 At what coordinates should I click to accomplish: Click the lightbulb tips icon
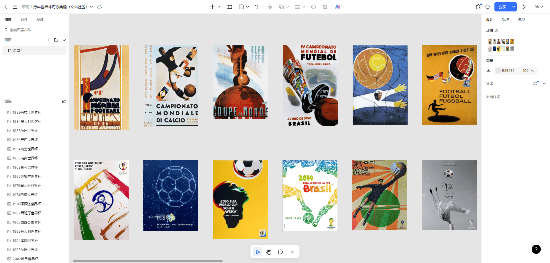coord(488,7)
